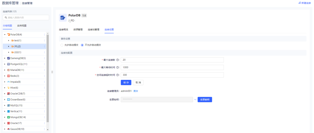Click the MongoDB database icon
The height and width of the screenshot is (133, 314).
coord(8,117)
